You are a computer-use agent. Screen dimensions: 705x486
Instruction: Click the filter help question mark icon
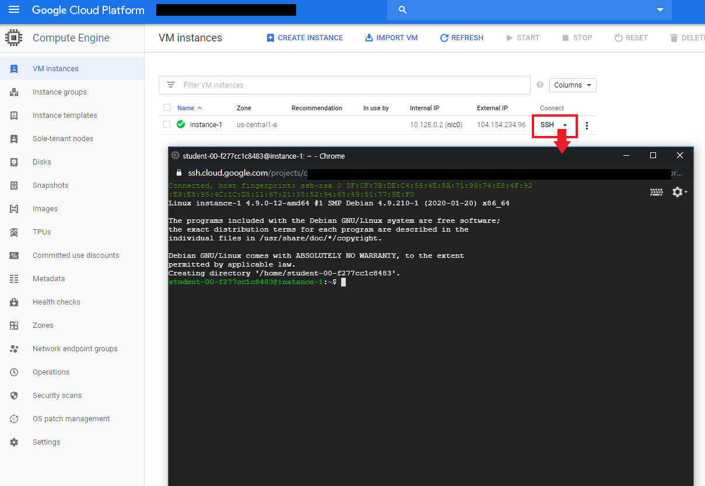click(x=540, y=85)
